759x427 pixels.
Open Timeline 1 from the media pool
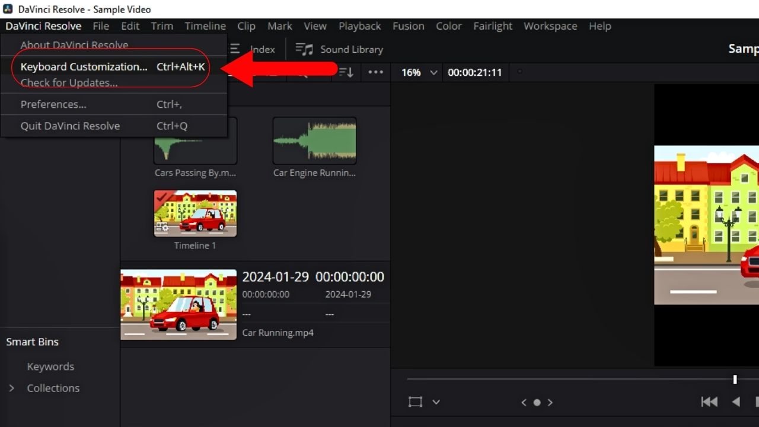coord(195,213)
